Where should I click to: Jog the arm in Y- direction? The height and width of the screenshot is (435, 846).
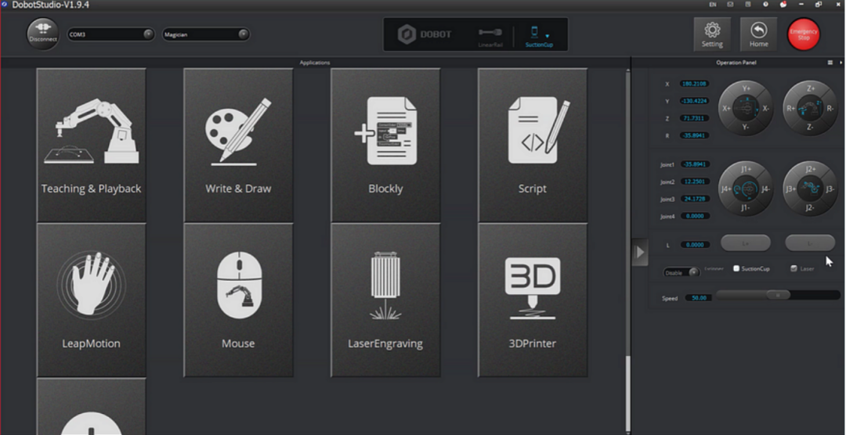746,128
